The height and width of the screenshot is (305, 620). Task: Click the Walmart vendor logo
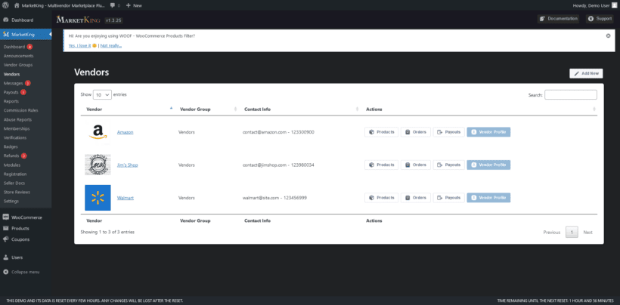pyautogui.click(x=98, y=198)
